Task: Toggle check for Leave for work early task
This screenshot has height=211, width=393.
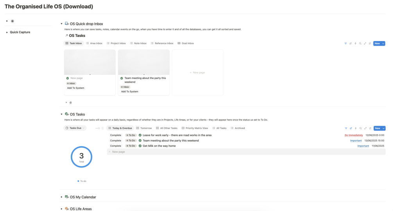Action: (x=140, y=135)
